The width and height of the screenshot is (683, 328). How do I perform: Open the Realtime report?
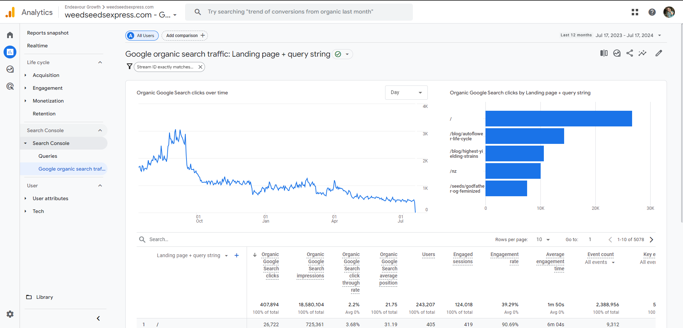[x=37, y=46]
